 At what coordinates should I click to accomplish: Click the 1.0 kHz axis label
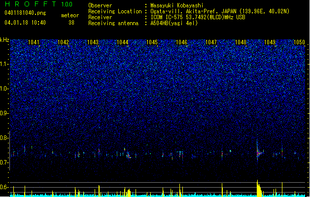pos(4,89)
